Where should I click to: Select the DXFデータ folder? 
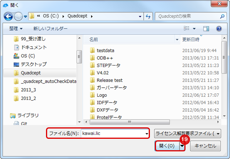107,110
